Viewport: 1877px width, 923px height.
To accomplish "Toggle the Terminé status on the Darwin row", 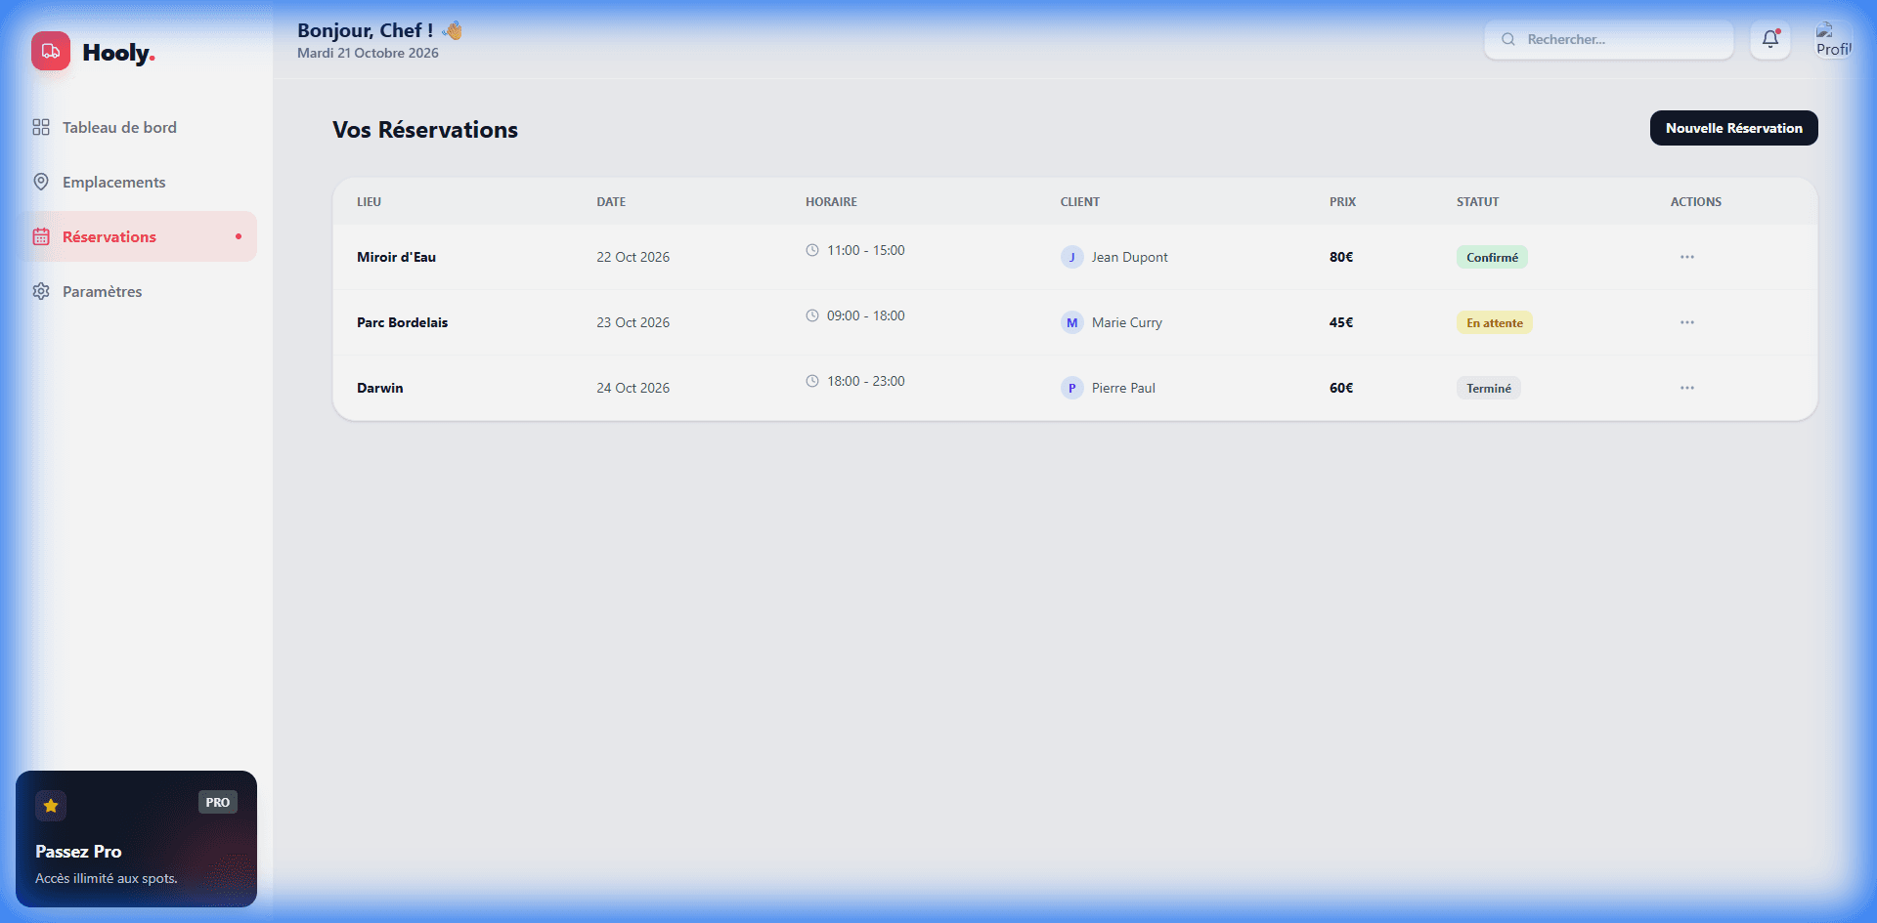I will tap(1488, 388).
